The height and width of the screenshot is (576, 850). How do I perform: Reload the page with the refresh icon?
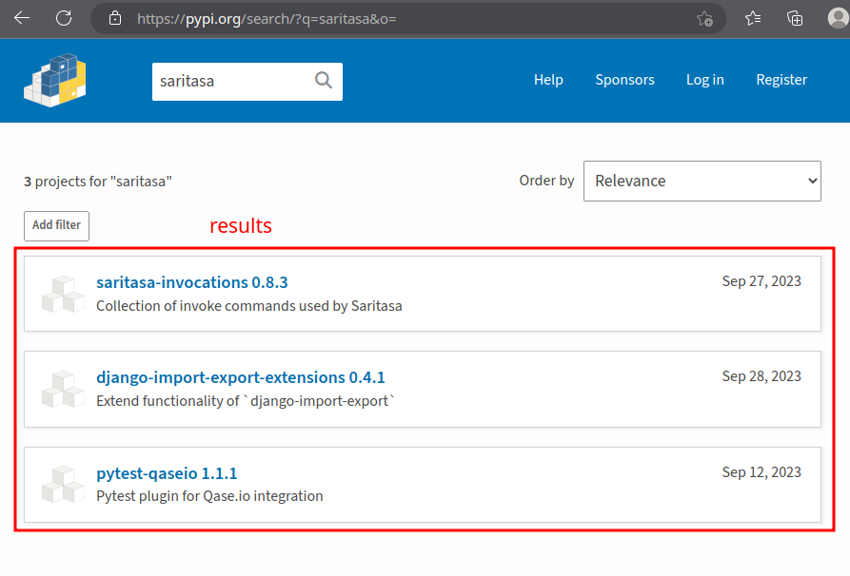(64, 18)
